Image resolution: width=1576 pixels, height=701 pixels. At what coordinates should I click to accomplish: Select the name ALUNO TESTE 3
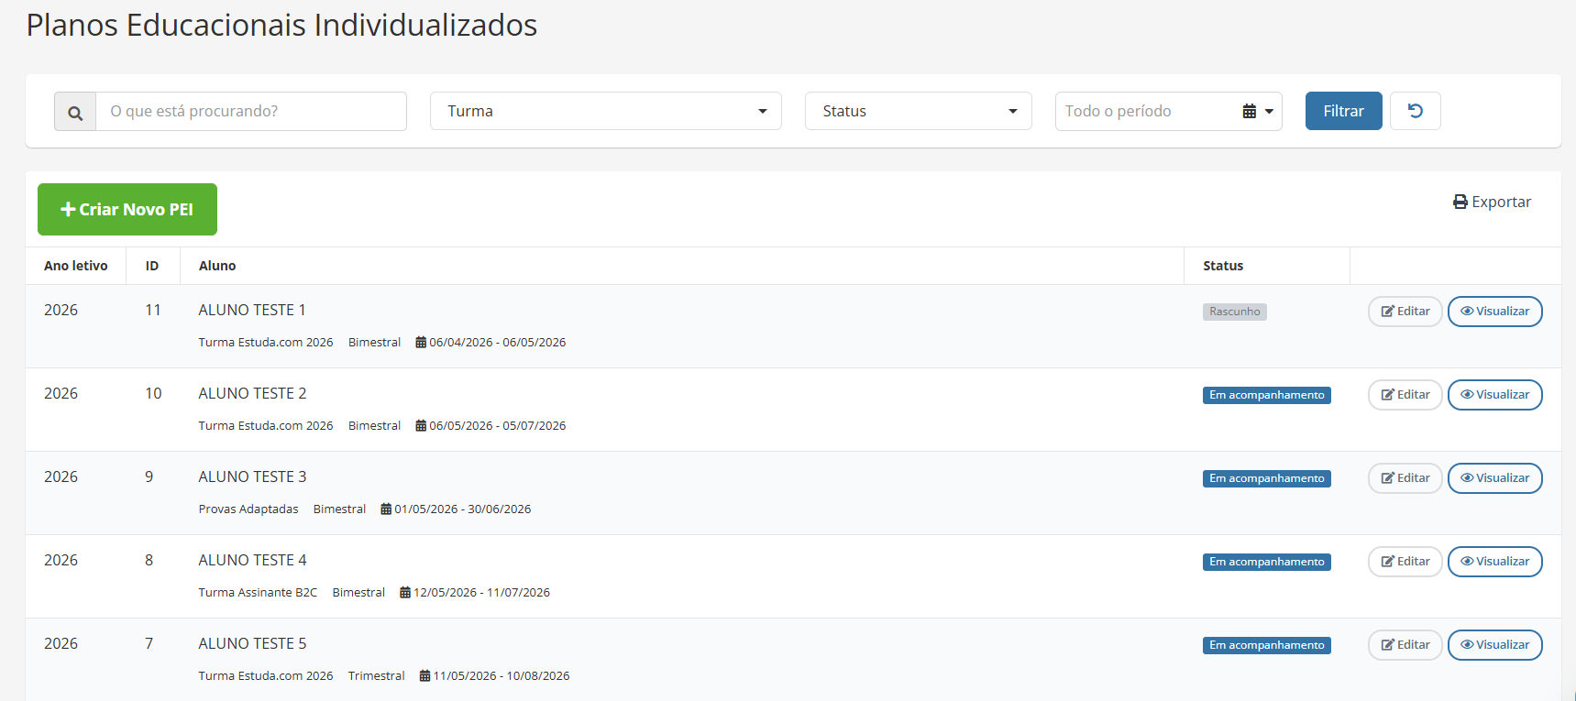click(253, 476)
